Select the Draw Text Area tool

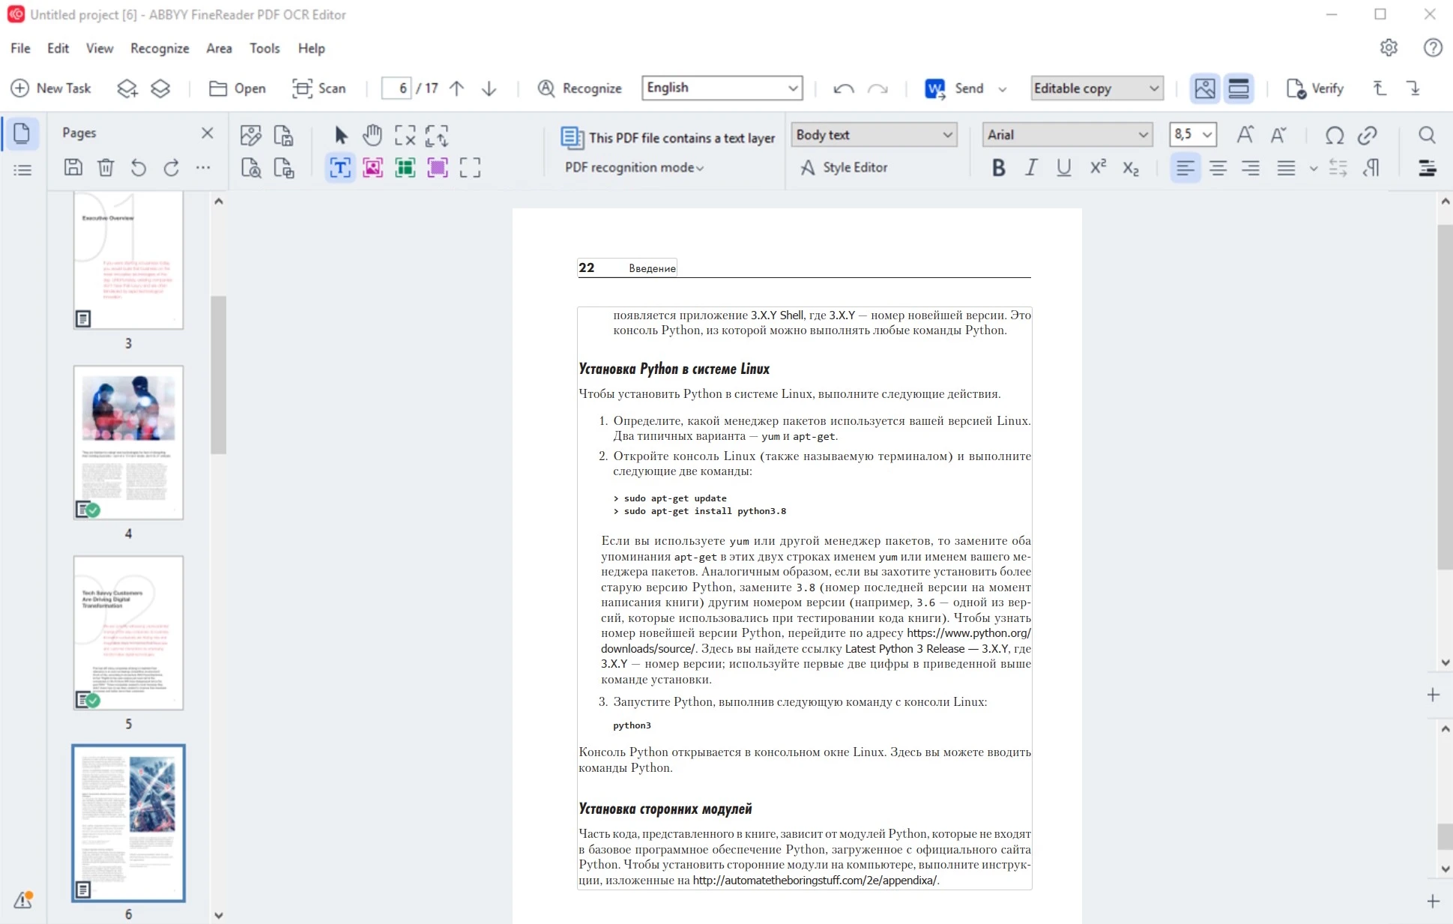click(340, 167)
